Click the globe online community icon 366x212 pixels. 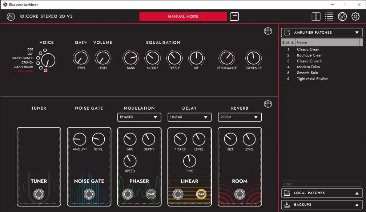tap(342, 16)
